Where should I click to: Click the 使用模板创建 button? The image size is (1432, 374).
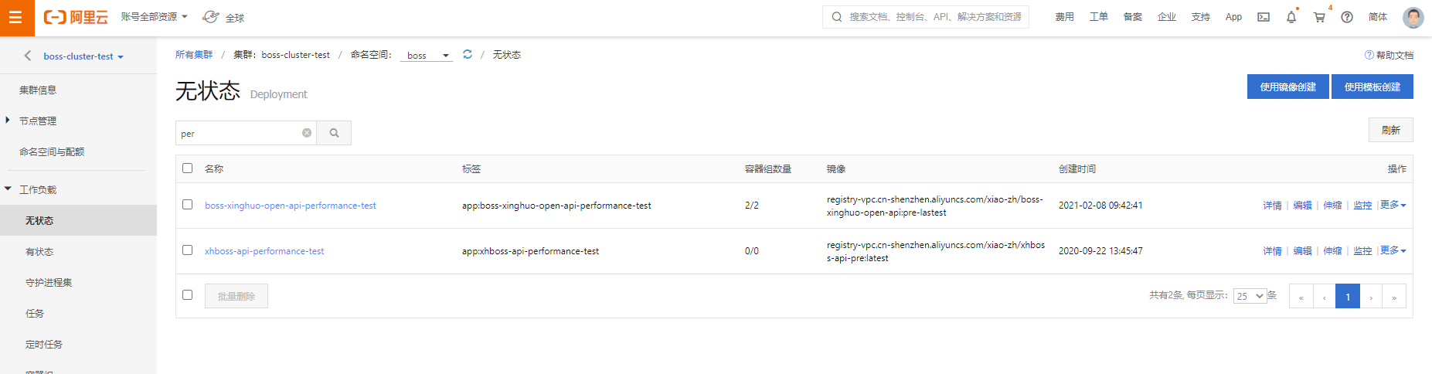pyautogui.click(x=1372, y=87)
